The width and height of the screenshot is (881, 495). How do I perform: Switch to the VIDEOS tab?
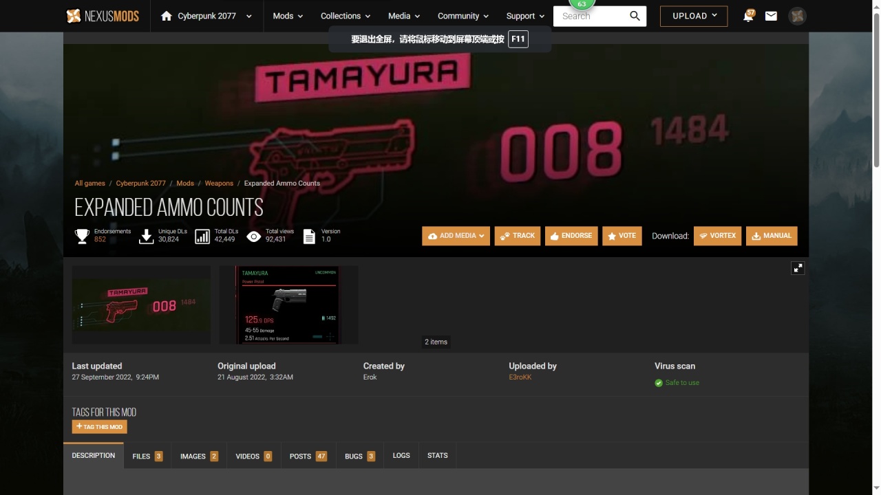[253, 456]
